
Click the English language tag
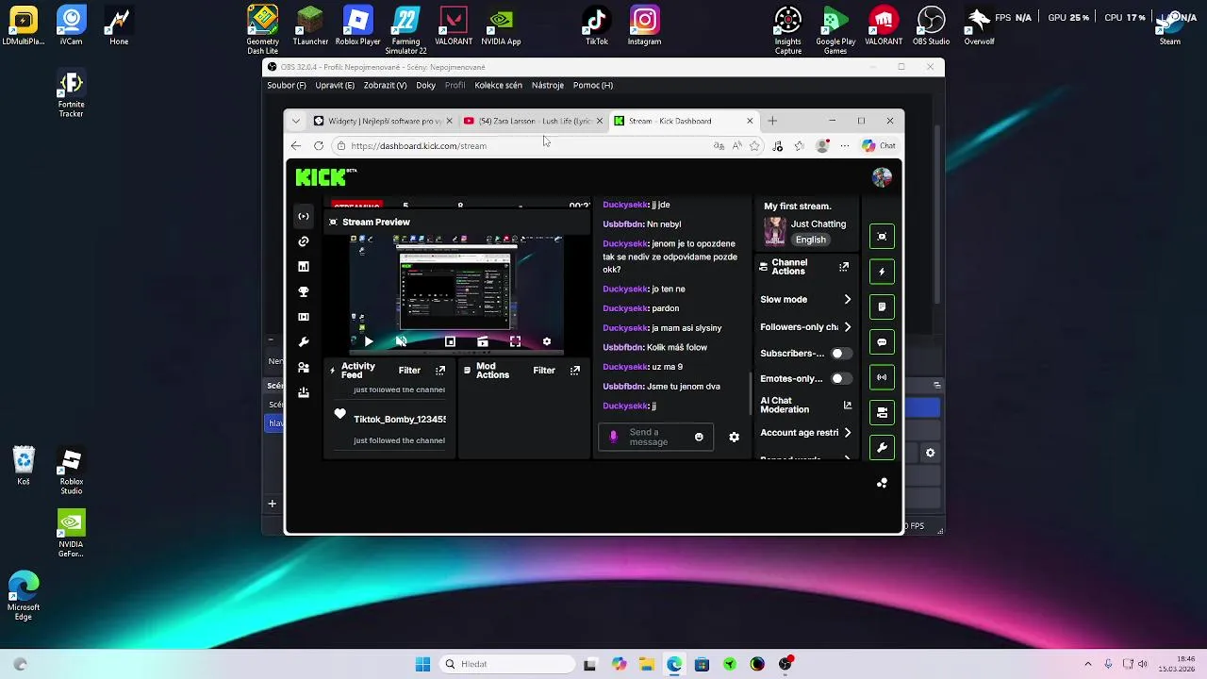pyautogui.click(x=810, y=240)
